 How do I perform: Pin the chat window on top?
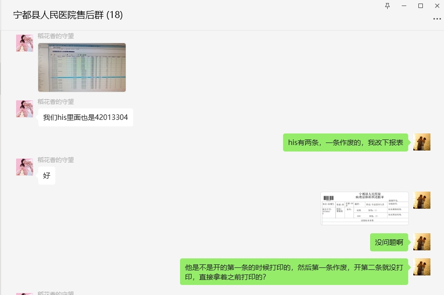387,6
